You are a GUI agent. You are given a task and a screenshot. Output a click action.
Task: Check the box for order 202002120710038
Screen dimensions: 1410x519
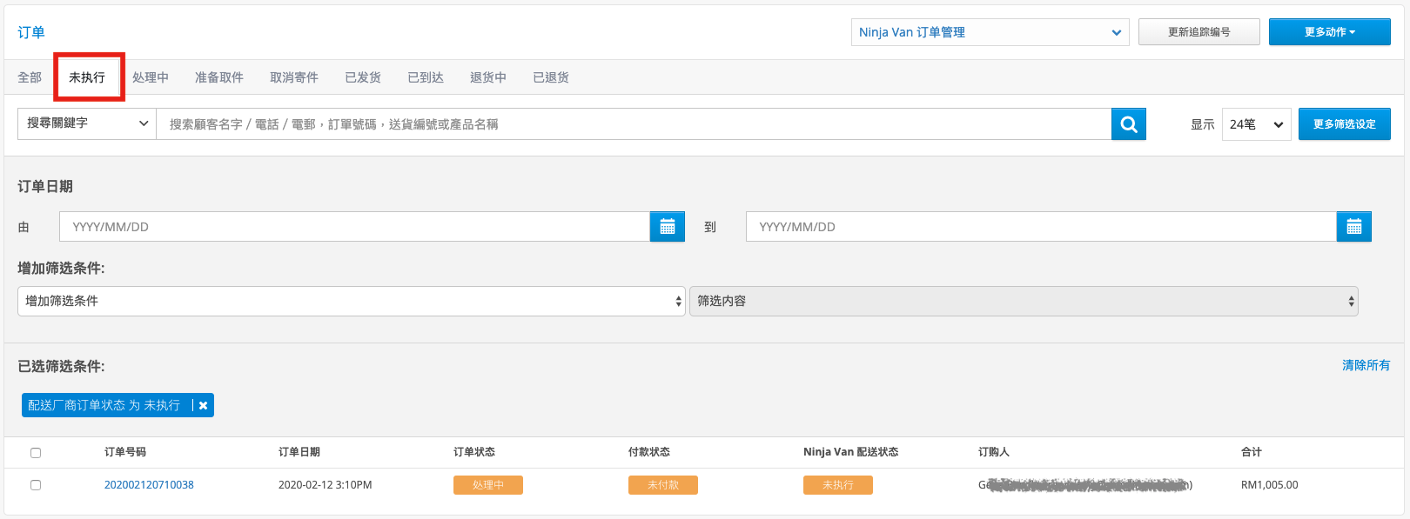[x=36, y=485]
